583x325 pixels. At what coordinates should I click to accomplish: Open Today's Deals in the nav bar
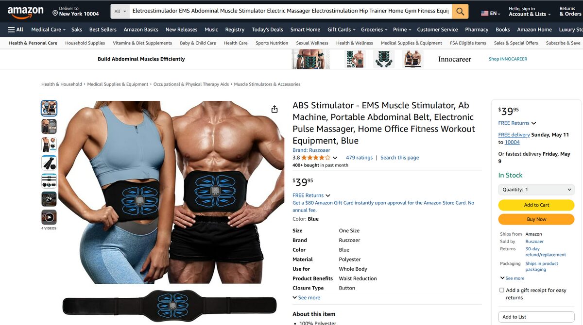click(267, 30)
